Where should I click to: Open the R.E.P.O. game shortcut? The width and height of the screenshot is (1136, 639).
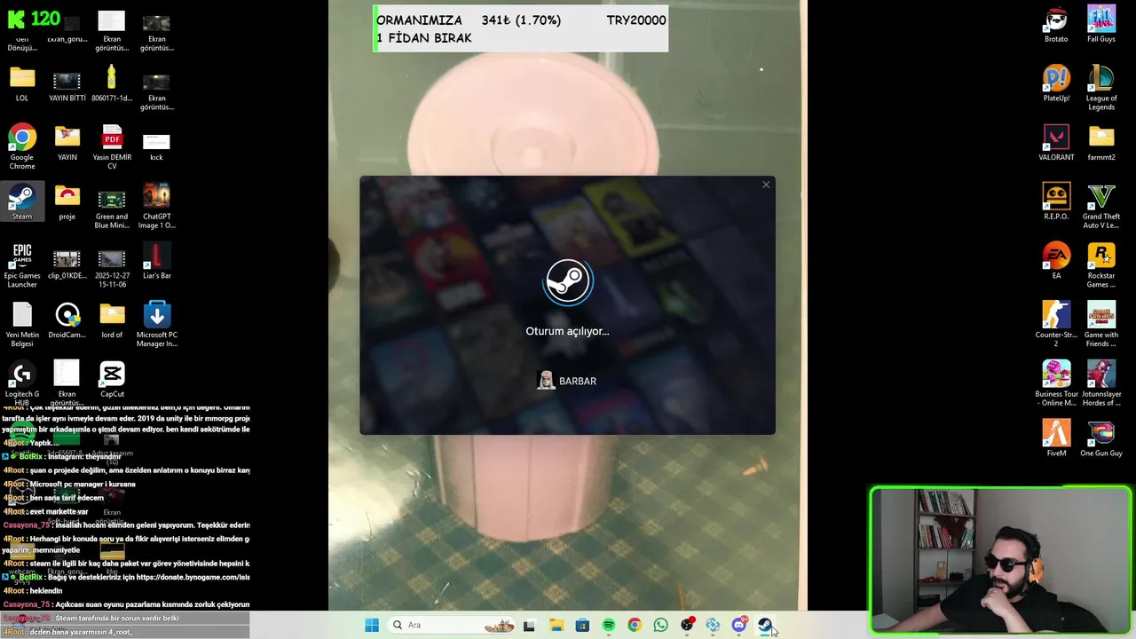click(1056, 202)
